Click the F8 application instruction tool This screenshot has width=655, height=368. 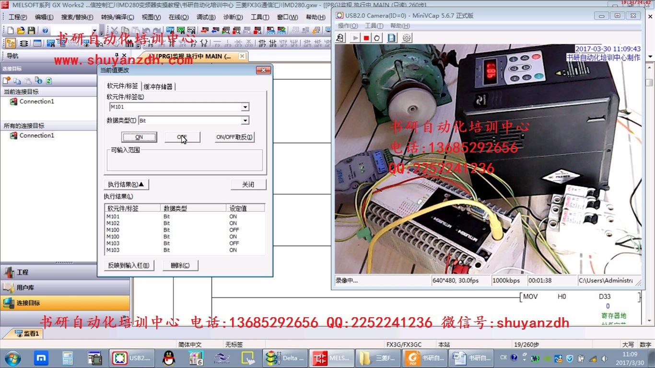pyautogui.click(x=204, y=43)
